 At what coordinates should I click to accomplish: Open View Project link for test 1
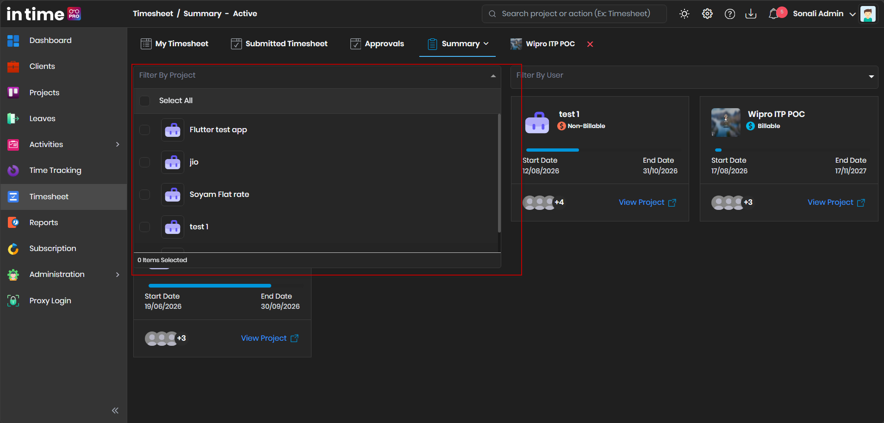(x=647, y=202)
